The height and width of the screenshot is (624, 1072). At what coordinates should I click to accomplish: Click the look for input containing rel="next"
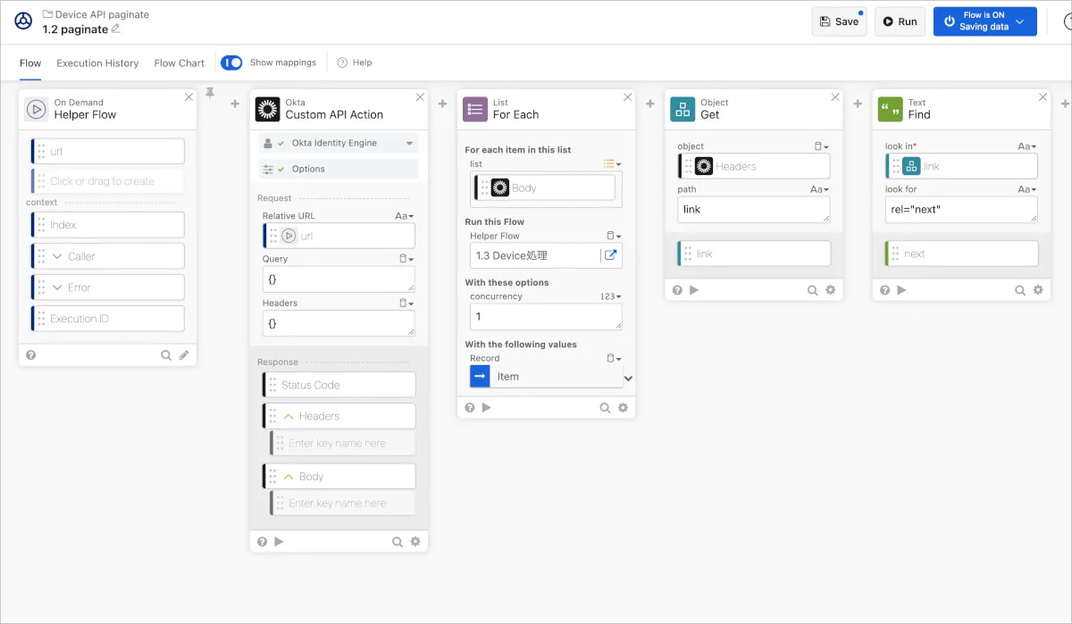coord(962,210)
